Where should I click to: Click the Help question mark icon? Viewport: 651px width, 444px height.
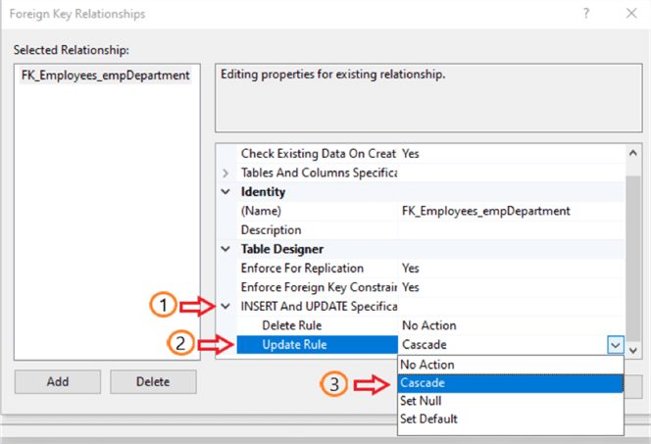pos(585,15)
